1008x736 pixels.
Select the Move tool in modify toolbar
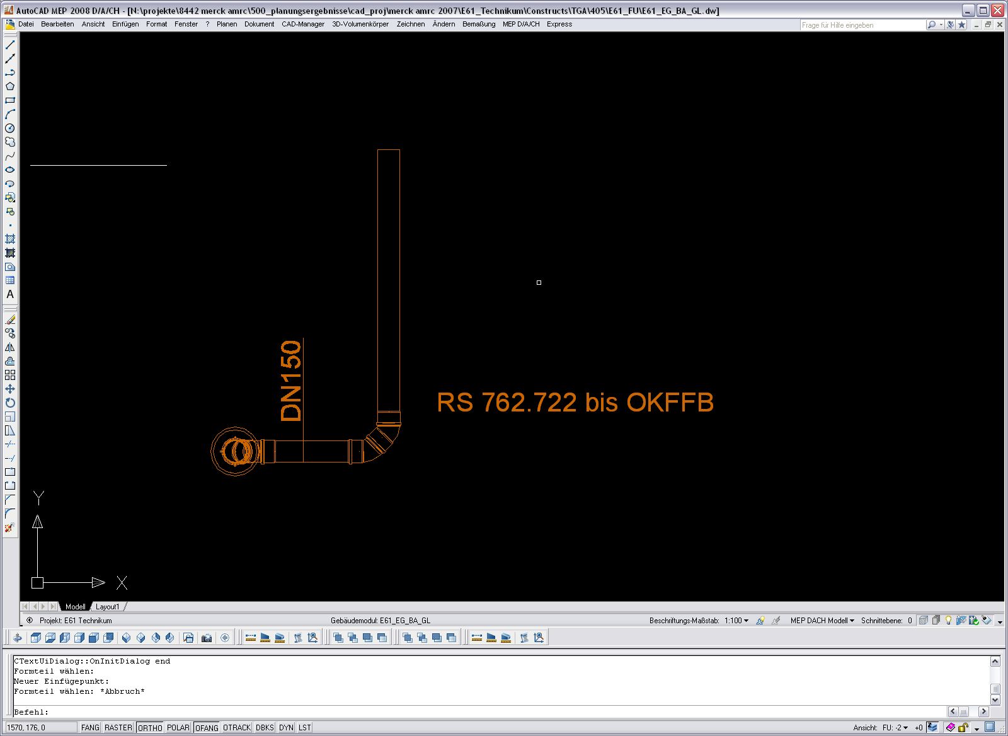(10, 389)
